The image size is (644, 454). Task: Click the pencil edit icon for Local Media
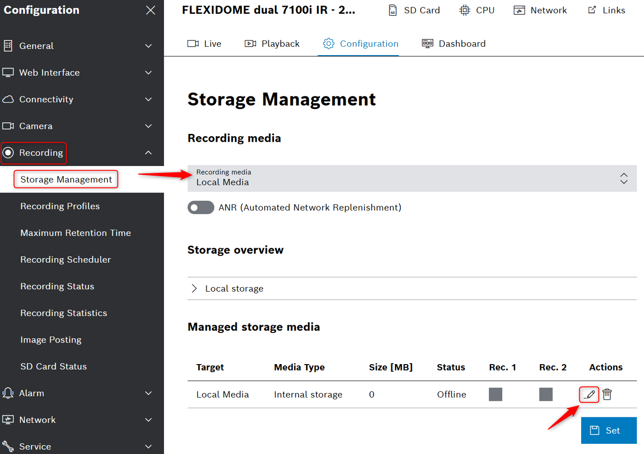coord(589,394)
